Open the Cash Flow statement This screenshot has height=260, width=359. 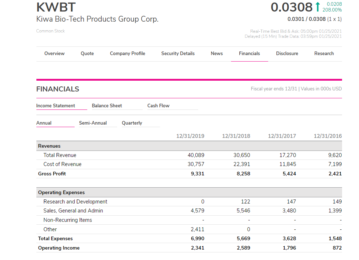click(158, 106)
